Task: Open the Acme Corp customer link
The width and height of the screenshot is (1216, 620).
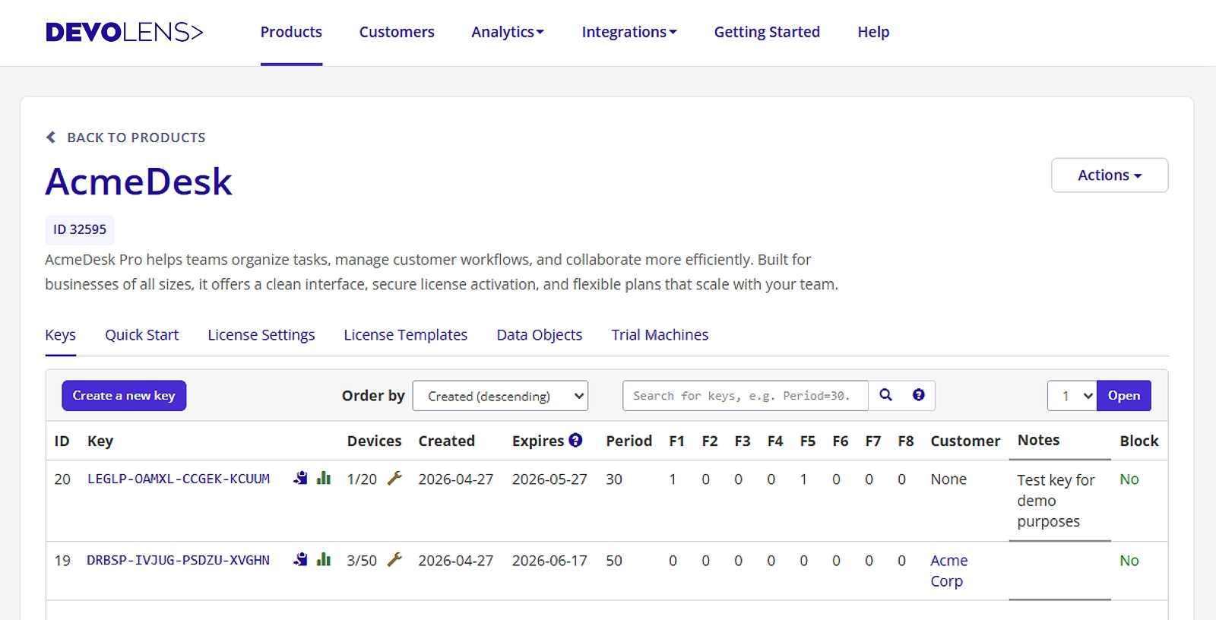Action: click(948, 571)
